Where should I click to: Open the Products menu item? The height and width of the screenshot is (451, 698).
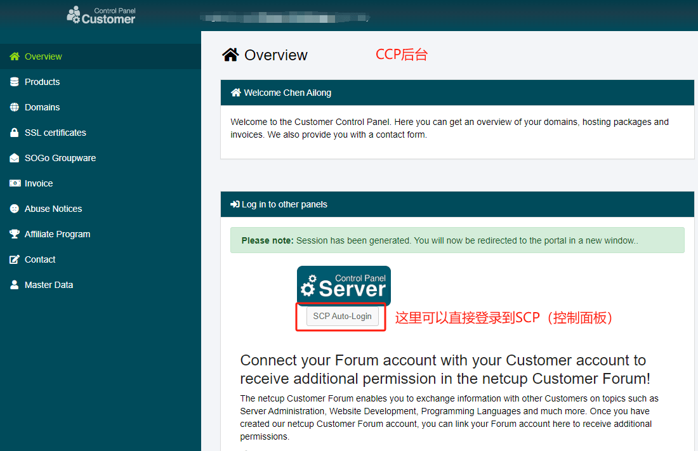coord(42,82)
